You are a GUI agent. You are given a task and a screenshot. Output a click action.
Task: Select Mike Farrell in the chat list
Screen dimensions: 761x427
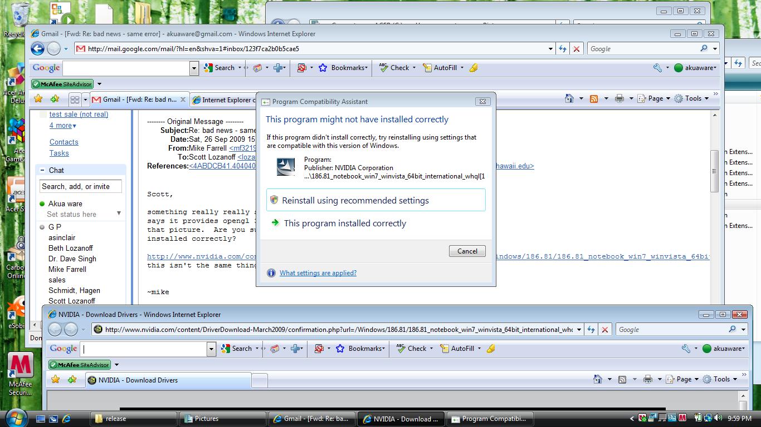tap(67, 269)
